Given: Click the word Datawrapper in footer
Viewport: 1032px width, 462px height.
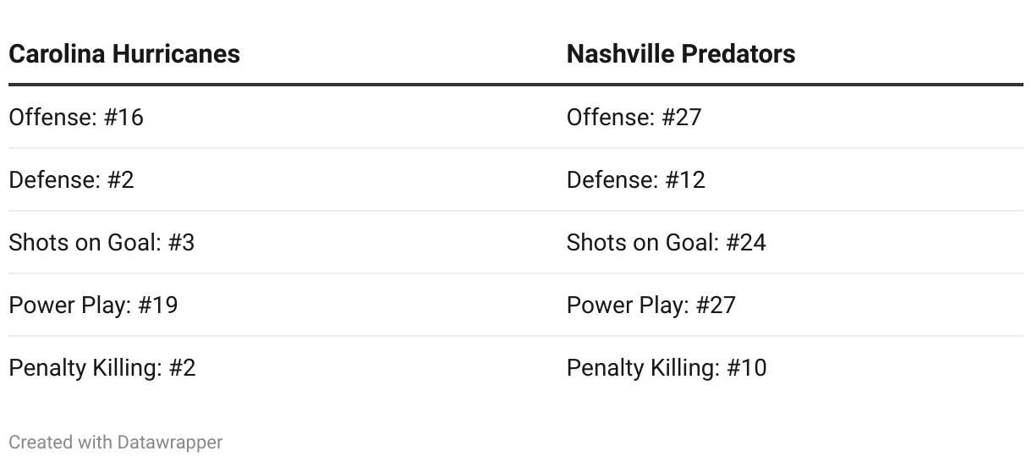Looking at the screenshot, I should coord(170,442).
